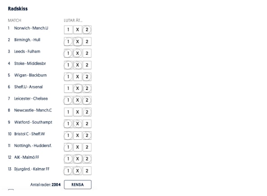267x196 pixels.
Task: Click the RENSA button
Action: 77,185
